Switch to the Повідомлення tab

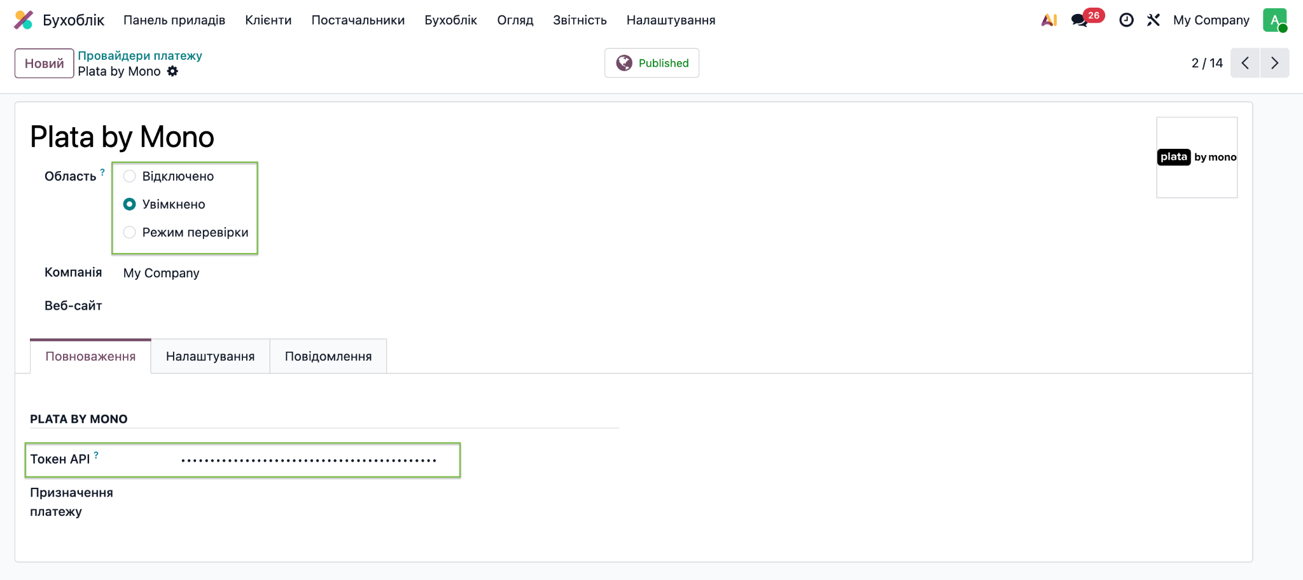click(x=328, y=356)
